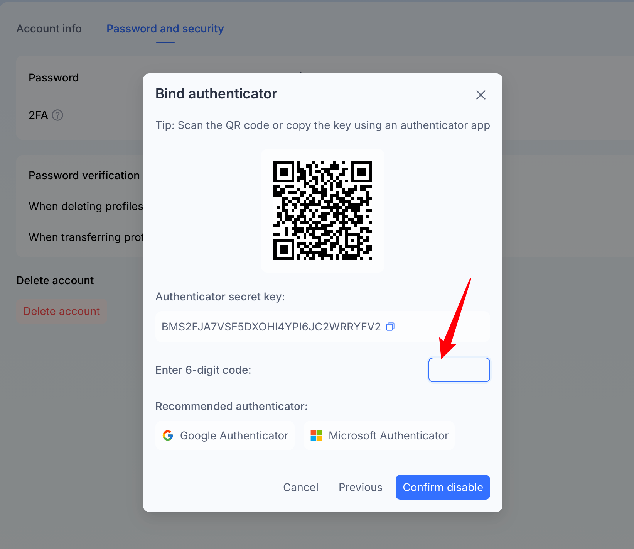Click the Google logo icon
The height and width of the screenshot is (549, 634).
(168, 435)
